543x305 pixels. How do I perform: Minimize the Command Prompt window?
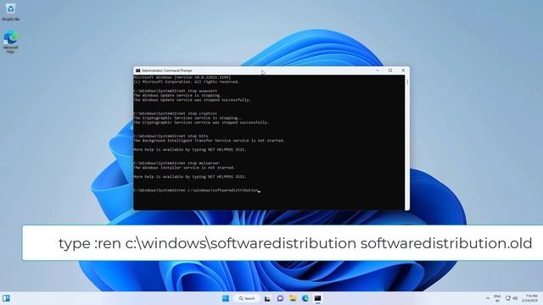coord(378,70)
